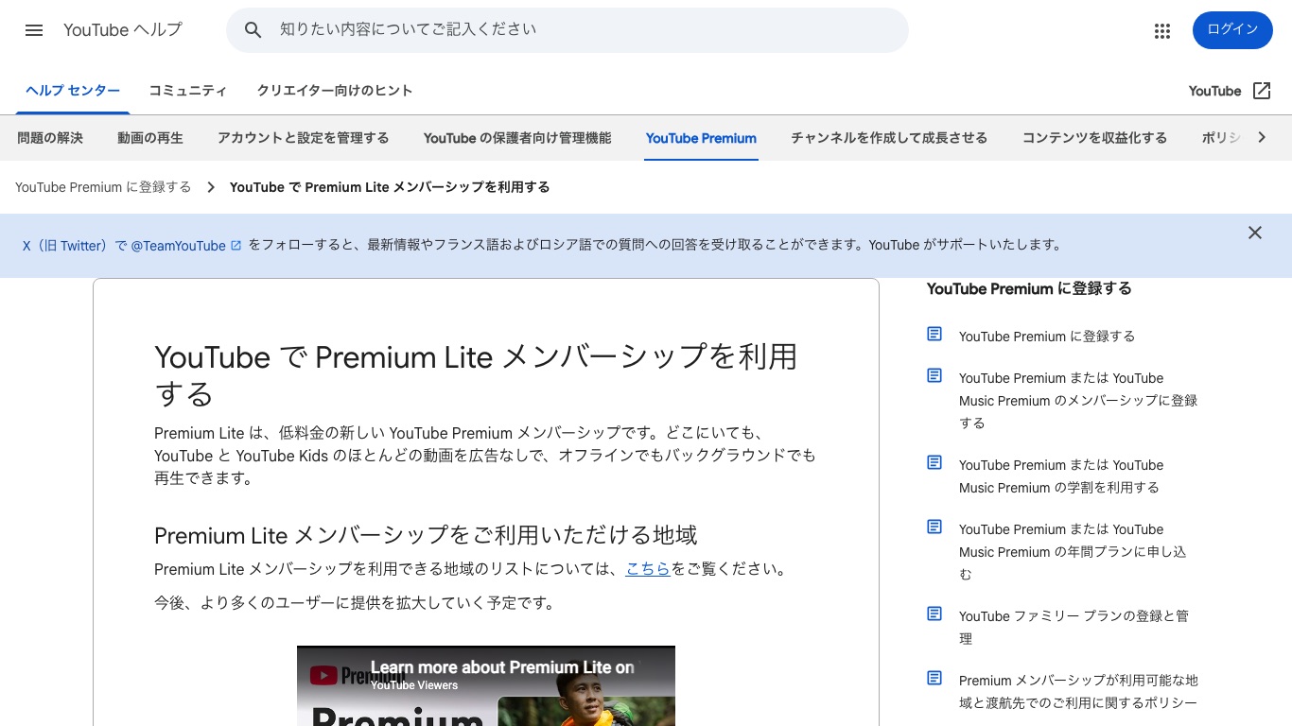Select the YouTube Premium category tab
1292x726 pixels.
(x=701, y=138)
